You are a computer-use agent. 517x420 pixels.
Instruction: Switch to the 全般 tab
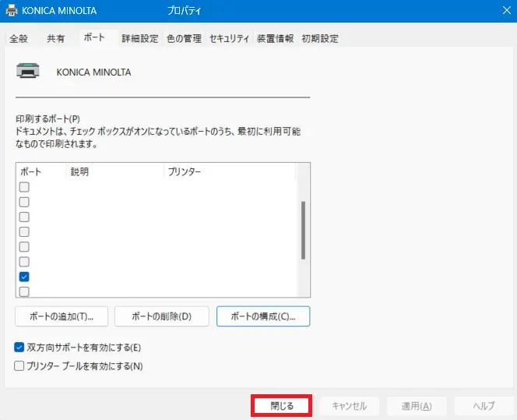pyautogui.click(x=19, y=39)
